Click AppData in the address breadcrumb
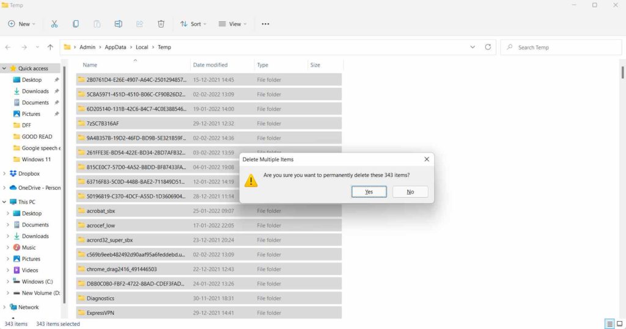The width and height of the screenshot is (626, 329). pyautogui.click(x=116, y=47)
